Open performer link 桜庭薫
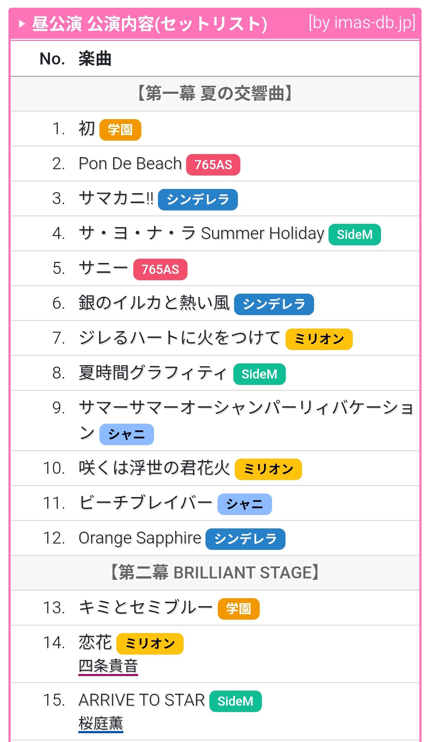This screenshot has height=742, width=430. (101, 723)
